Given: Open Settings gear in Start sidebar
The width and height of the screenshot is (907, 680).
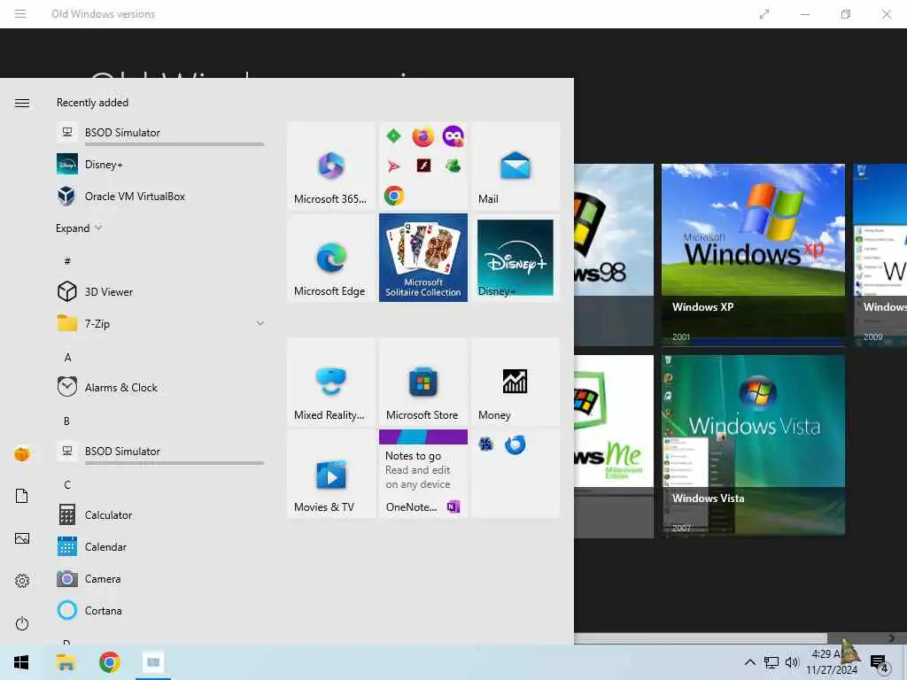Looking at the screenshot, I should (22, 581).
